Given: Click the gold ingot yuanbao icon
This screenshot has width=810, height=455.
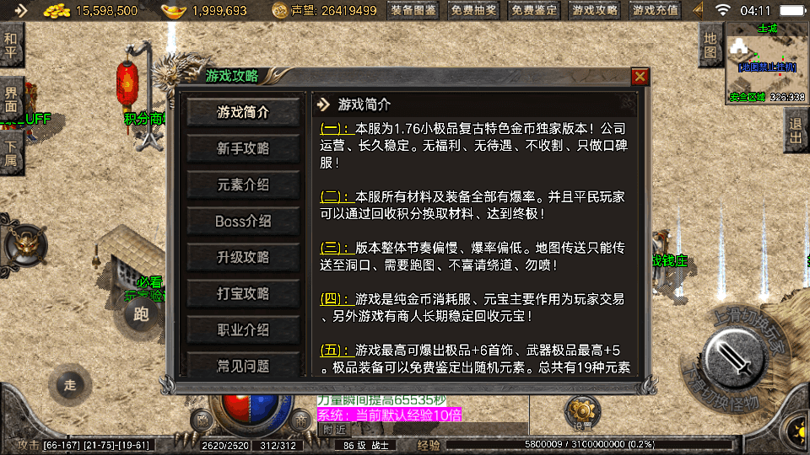Looking at the screenshot, I should click(174, 10).
